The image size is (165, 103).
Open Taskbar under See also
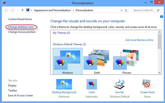coord(13,90)
